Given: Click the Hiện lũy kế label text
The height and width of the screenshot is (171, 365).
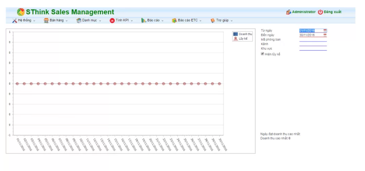Looking at the screenshot, I should tap(273, 54).
